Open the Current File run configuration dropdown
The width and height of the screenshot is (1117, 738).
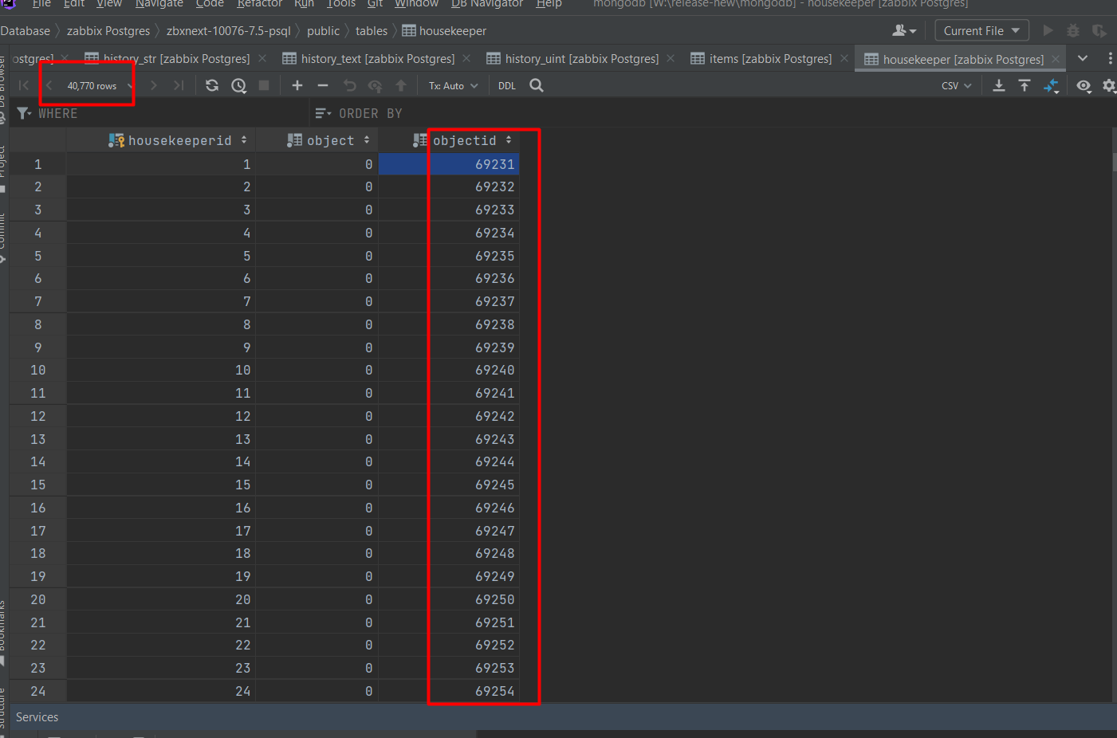coord(981,31)
